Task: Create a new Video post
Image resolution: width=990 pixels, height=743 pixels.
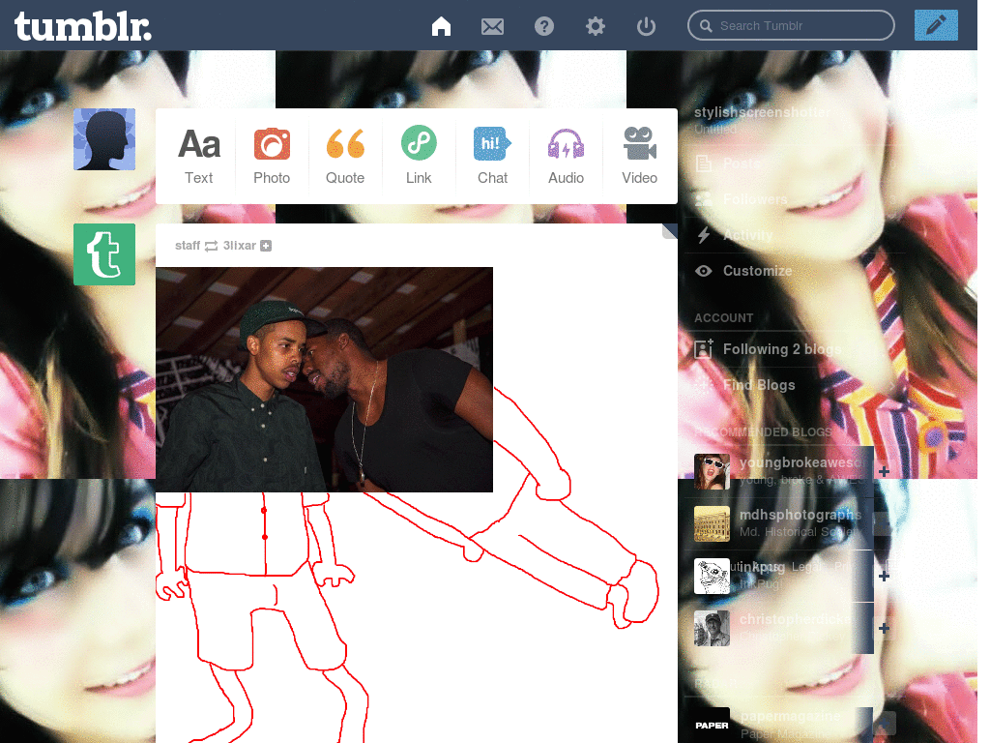Action: click(x=640, y=156)
